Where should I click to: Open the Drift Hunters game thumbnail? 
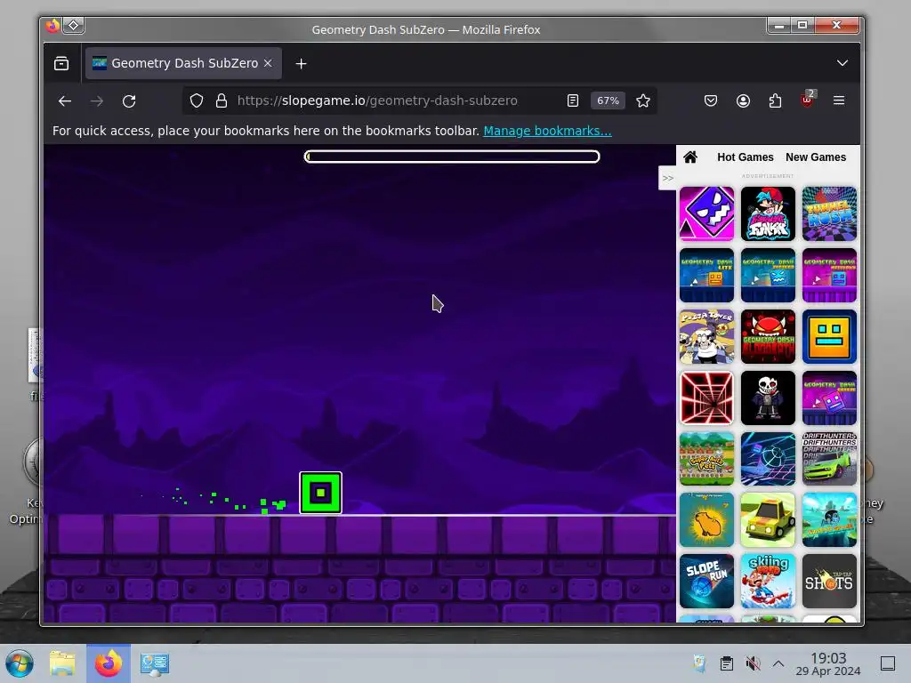tap(829, 459)
